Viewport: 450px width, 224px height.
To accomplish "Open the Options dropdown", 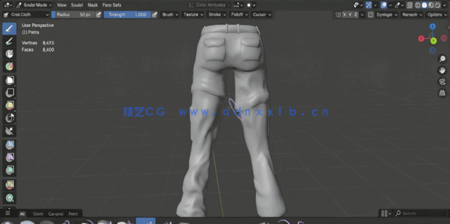I will click(x=437, y=15).
